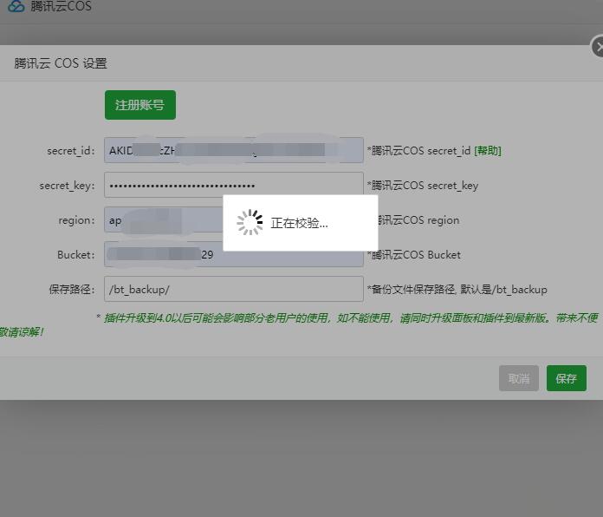603x517 pixels.
Task: Click the 正在校验... status text
Action: click(299, 223)
